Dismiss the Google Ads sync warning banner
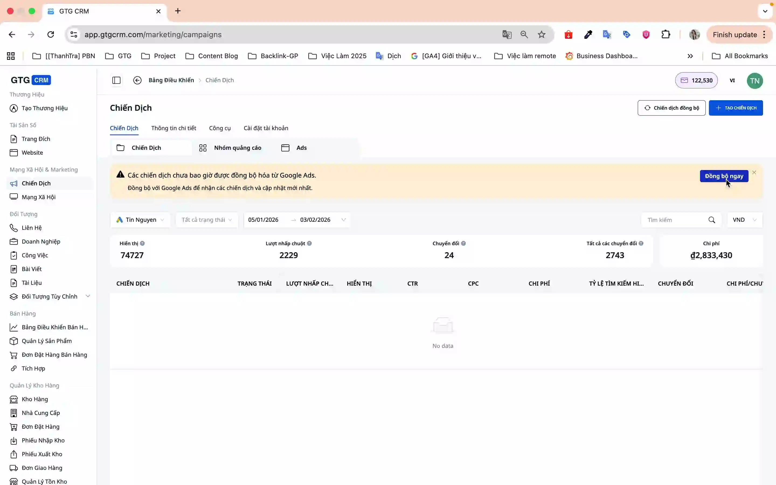The height and width of the screenshot is (485, 776). (x=754, y=172)
